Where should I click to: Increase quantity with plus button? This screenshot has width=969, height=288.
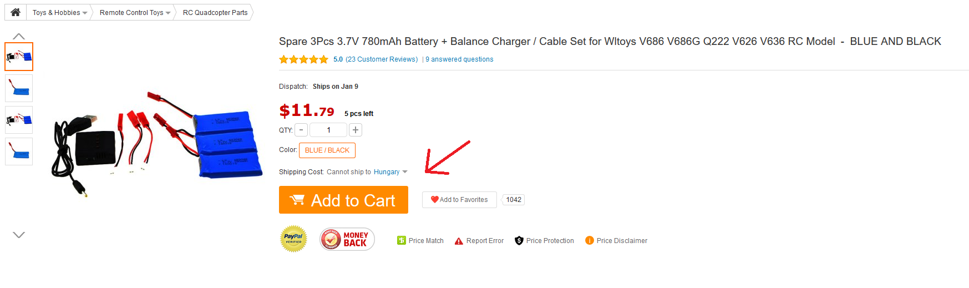tap(356, 130)
